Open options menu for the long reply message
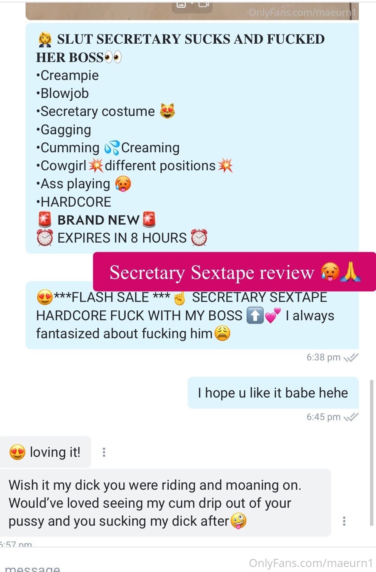 point(344,521)
